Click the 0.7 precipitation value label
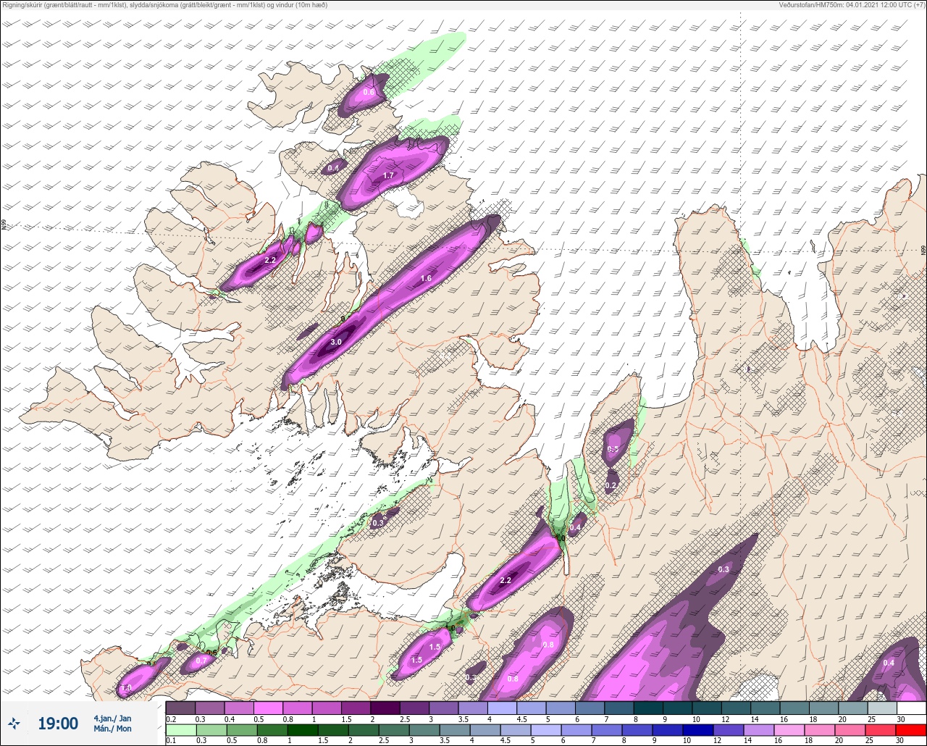Screen dimensions: 927x746 point(201,661)
